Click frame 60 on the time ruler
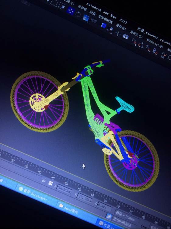Viewport: 171px width, 229px height. point(92,195)
